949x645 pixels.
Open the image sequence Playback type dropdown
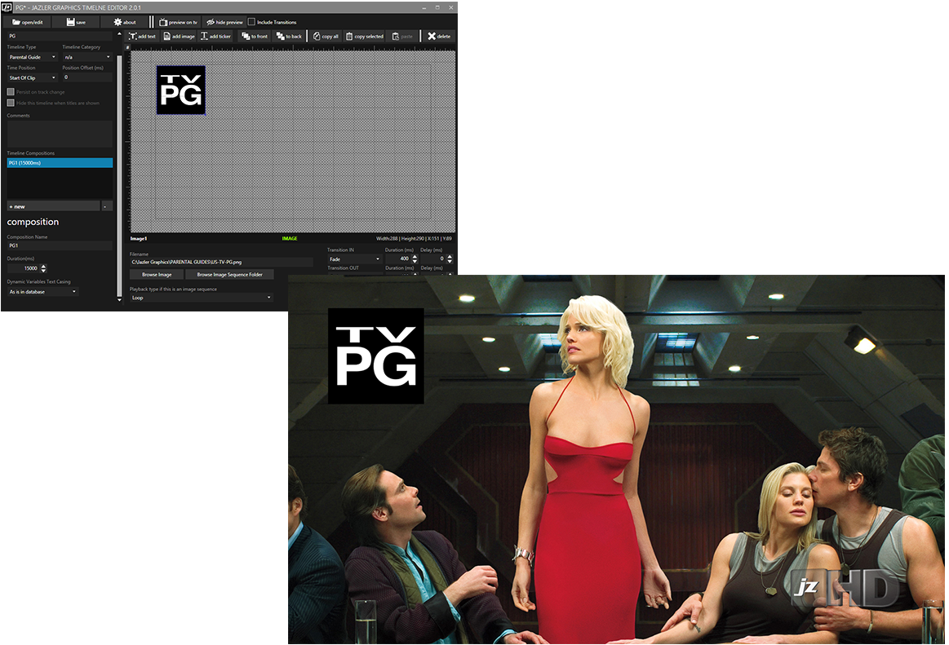click(268, 297)
